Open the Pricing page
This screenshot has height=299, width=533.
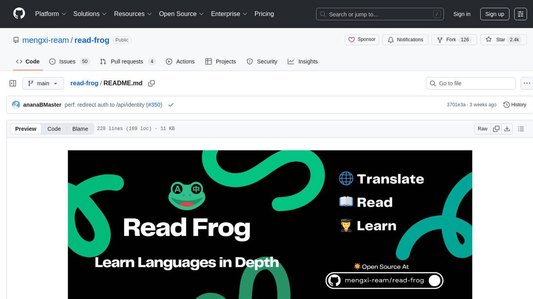tap(264, 14)
